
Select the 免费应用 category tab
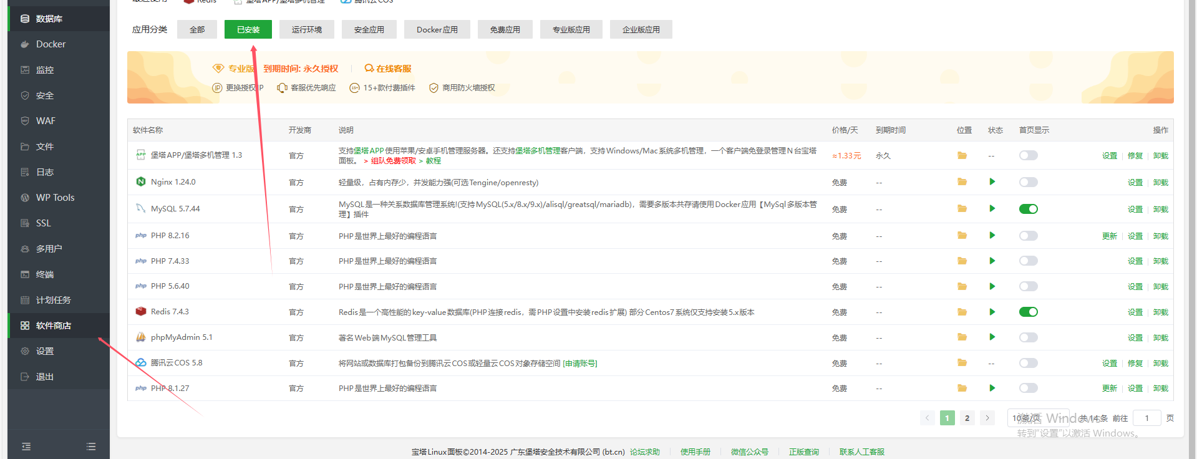pos(505,29)
